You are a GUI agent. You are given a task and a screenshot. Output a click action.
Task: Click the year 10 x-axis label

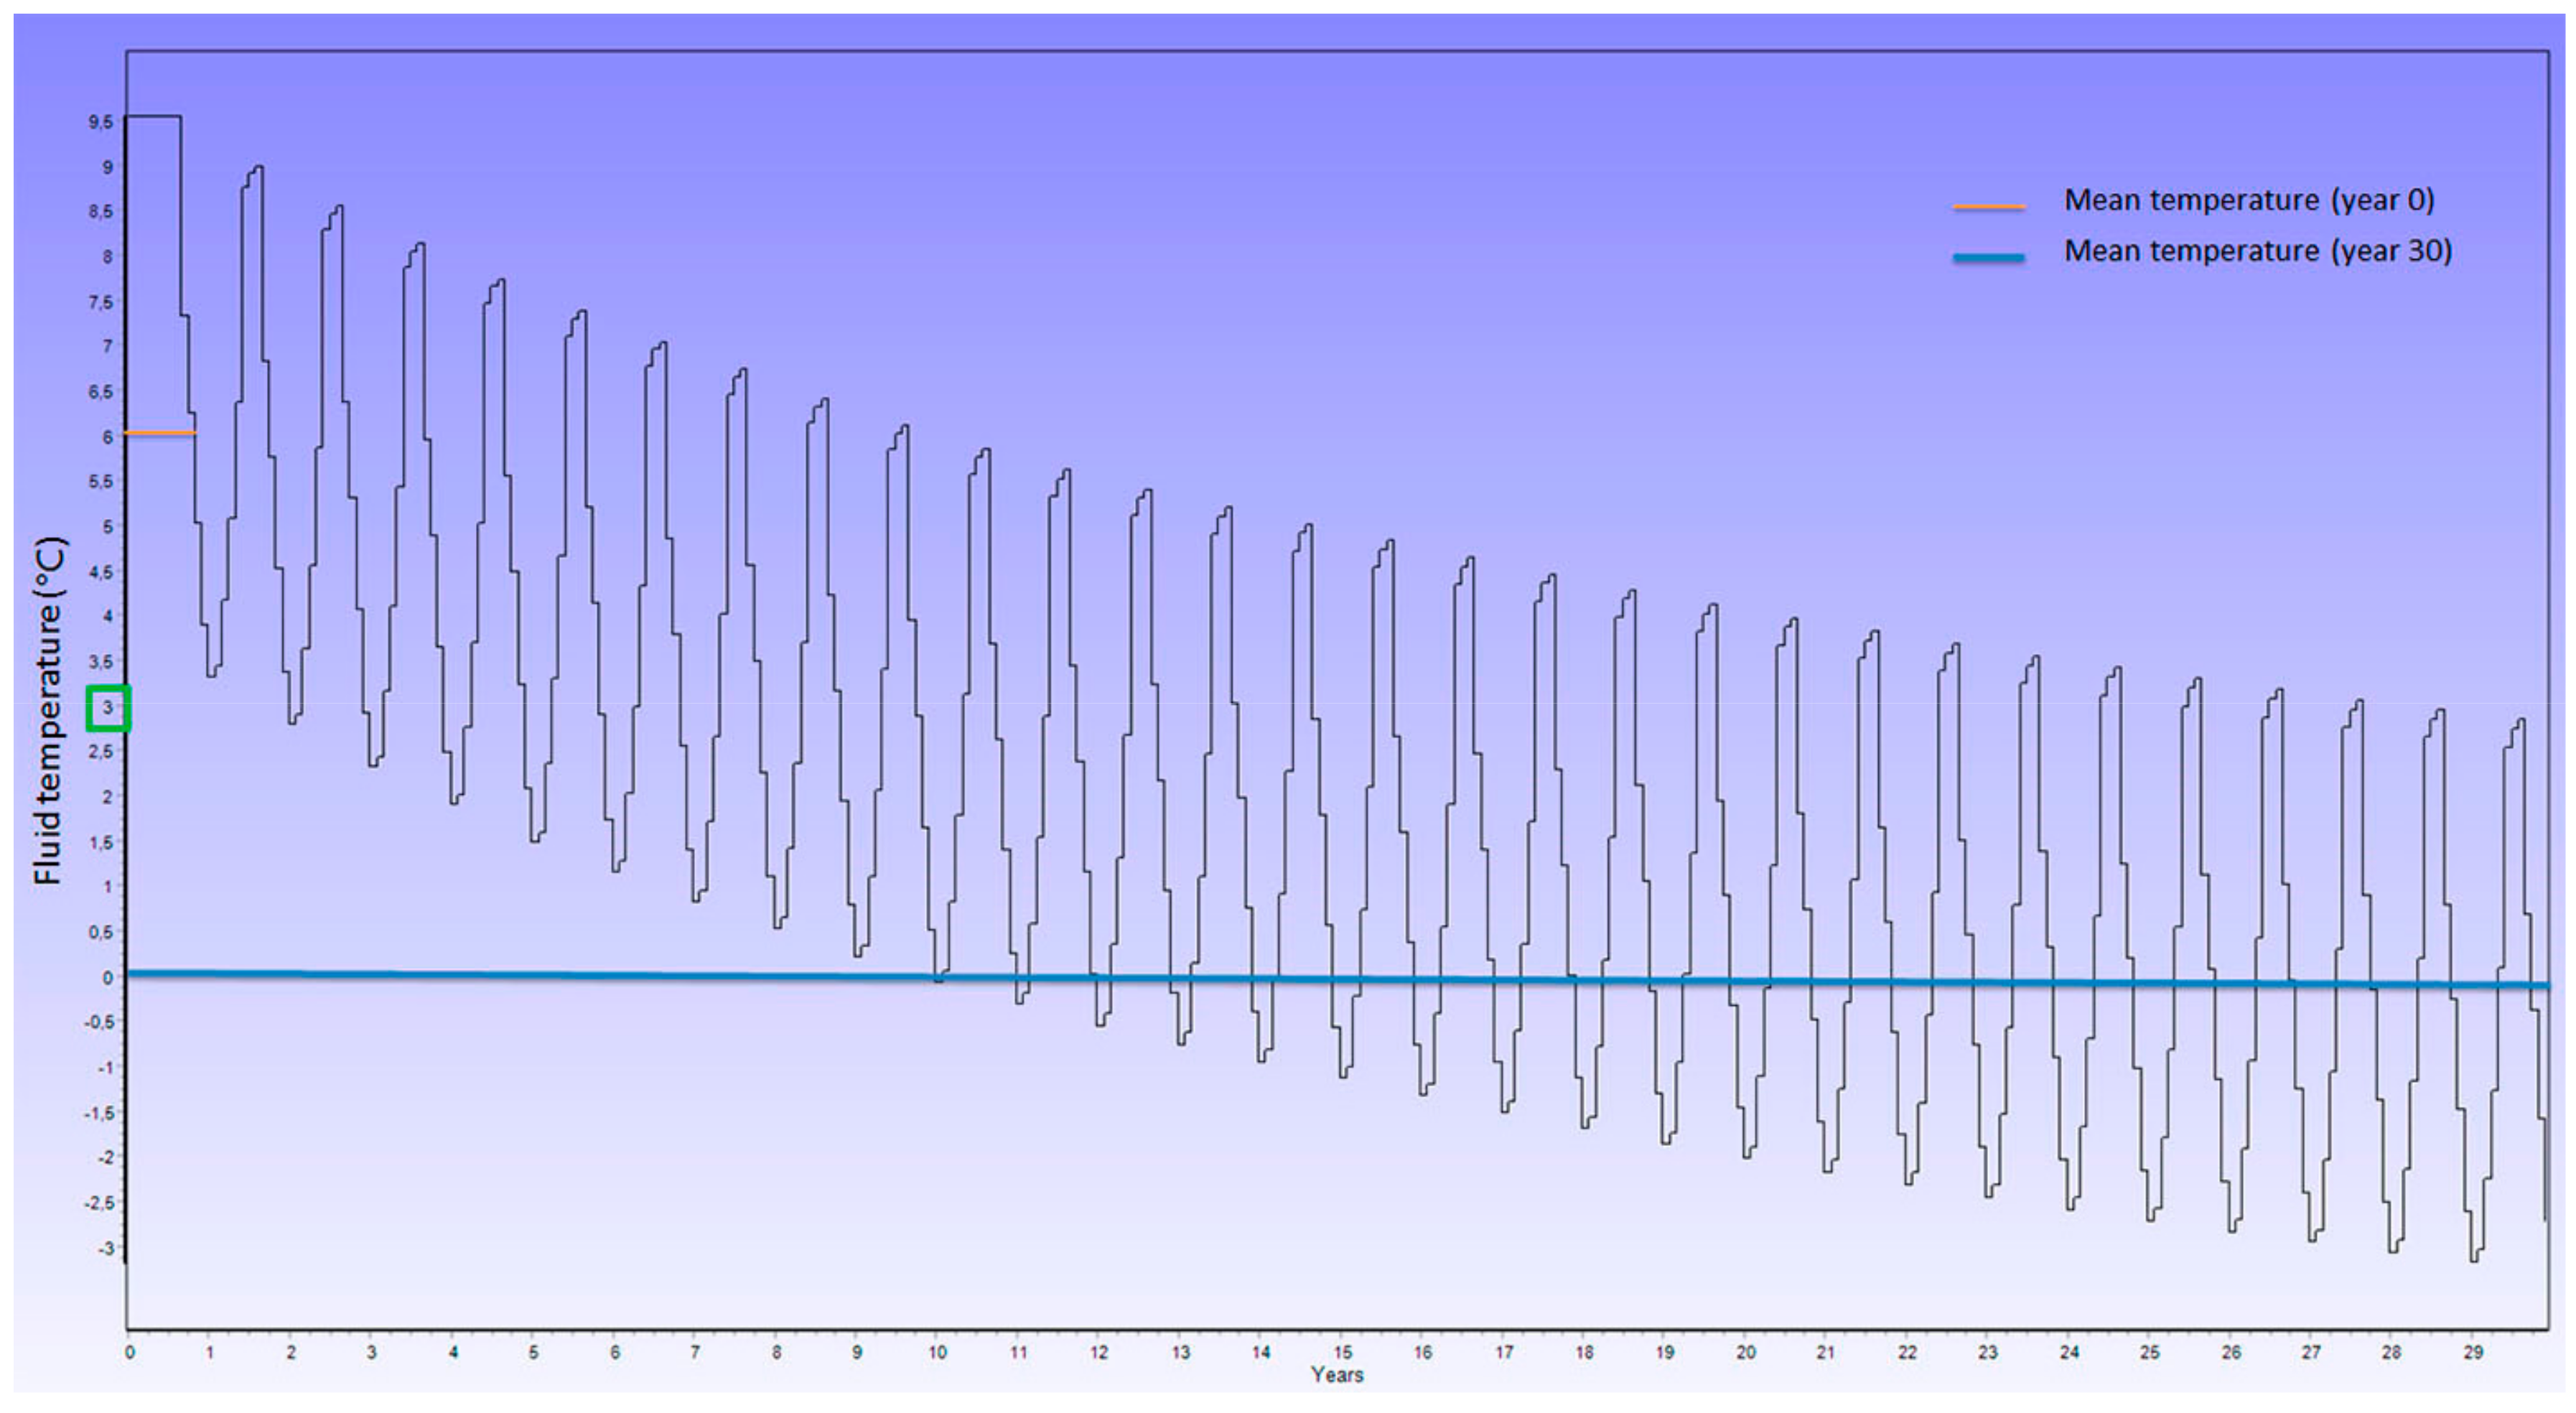point(937,1352)
